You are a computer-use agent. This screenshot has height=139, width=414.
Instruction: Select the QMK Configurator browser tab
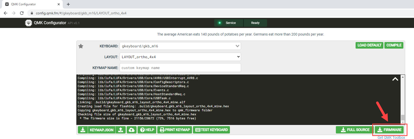(32, 4)
